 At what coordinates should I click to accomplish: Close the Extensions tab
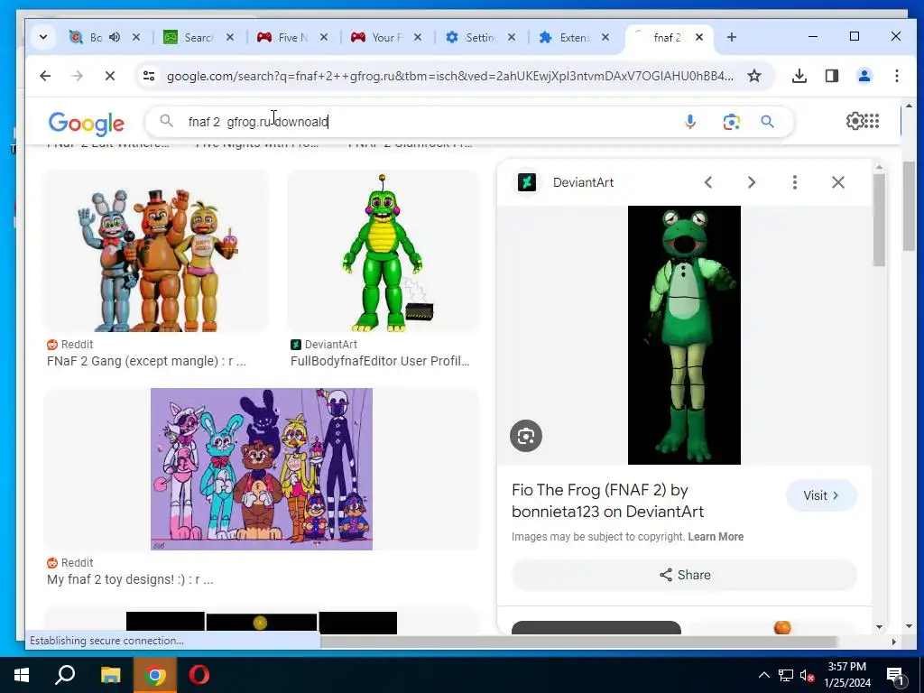point(605,37)
